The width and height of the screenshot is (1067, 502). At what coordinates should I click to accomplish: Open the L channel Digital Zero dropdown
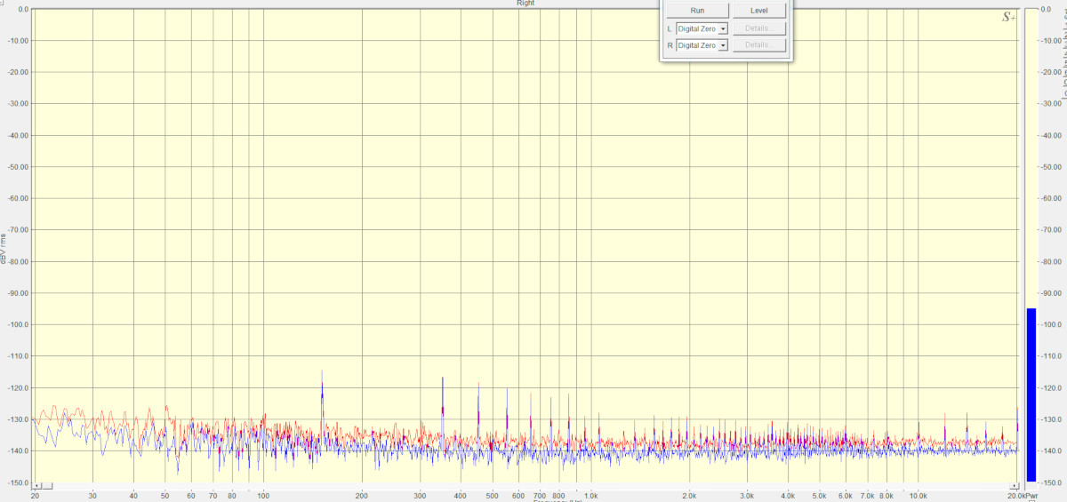(702, 28)
